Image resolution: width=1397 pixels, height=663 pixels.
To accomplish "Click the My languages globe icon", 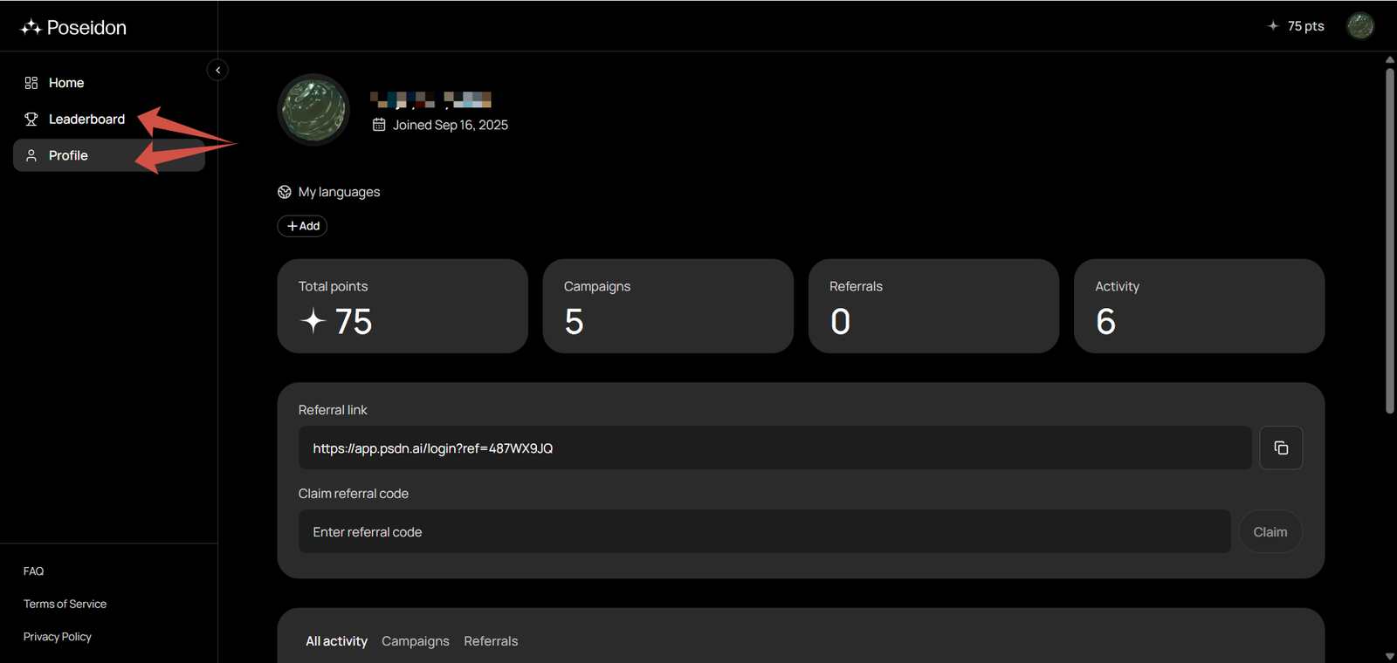I will [x=285, y=192].
